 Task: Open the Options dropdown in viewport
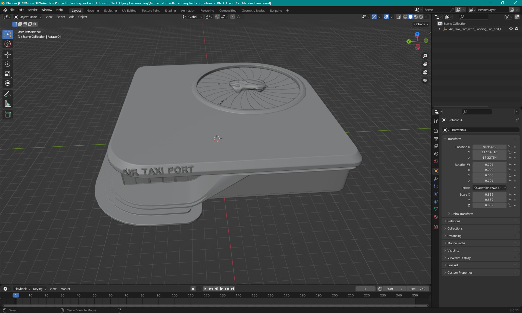point(421,24)
